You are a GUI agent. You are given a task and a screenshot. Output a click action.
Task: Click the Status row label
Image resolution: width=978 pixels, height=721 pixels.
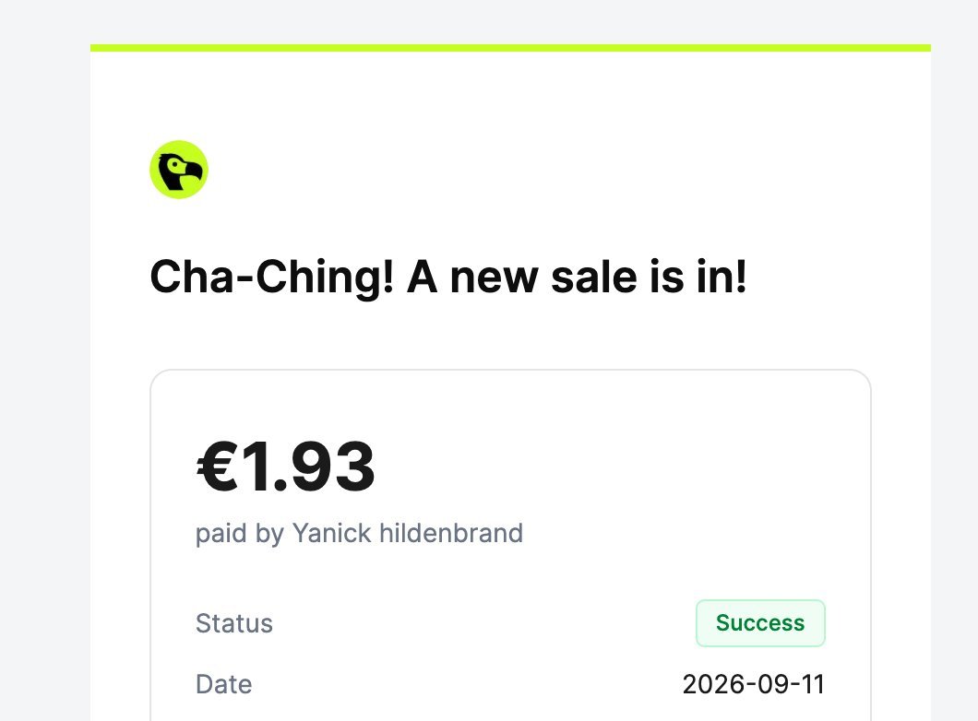pos(234,623)
